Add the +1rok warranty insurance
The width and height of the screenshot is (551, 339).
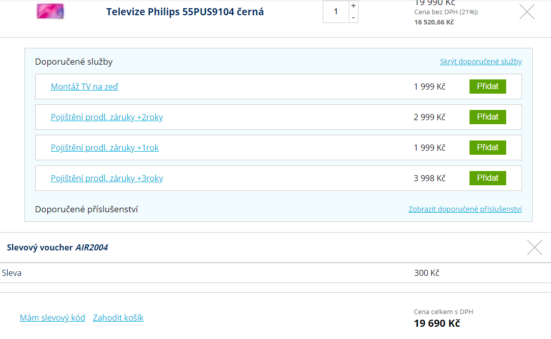[x=487, y=148]
